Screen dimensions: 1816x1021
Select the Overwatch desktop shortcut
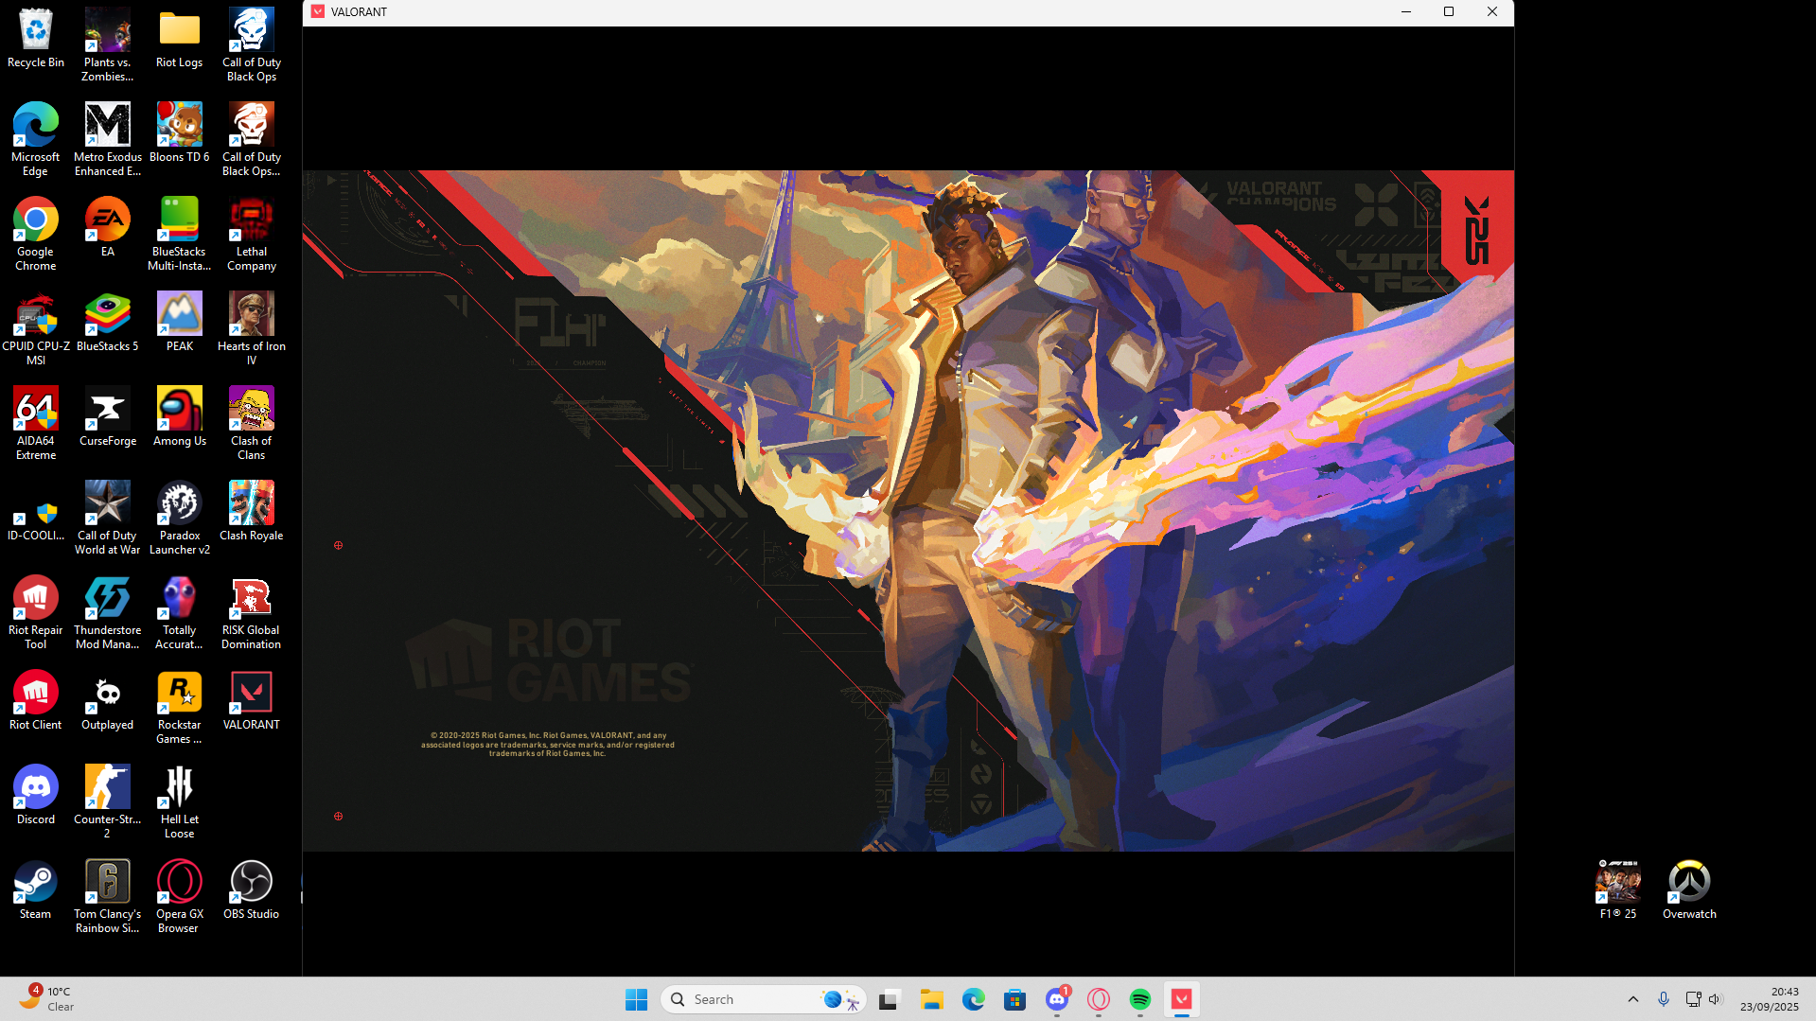click(1690, 891)
